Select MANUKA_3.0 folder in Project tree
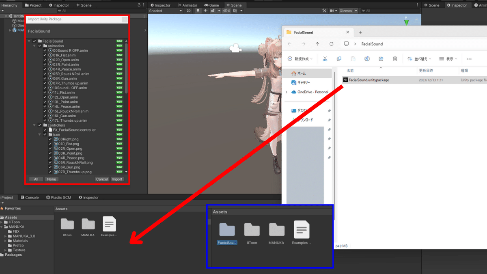 tap(21, 236)
